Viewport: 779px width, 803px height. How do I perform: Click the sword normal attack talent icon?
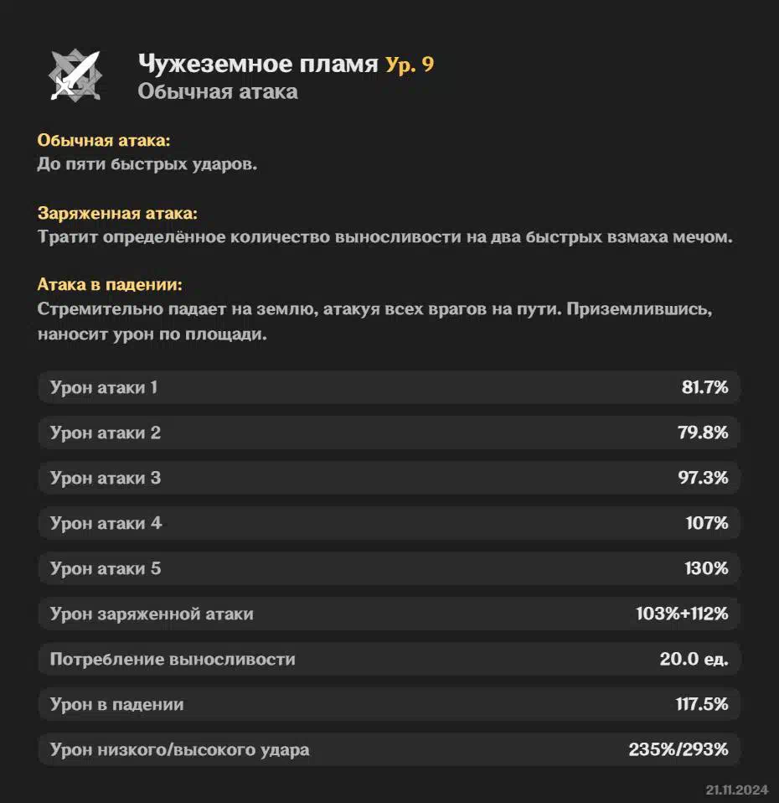coord(75,75)
